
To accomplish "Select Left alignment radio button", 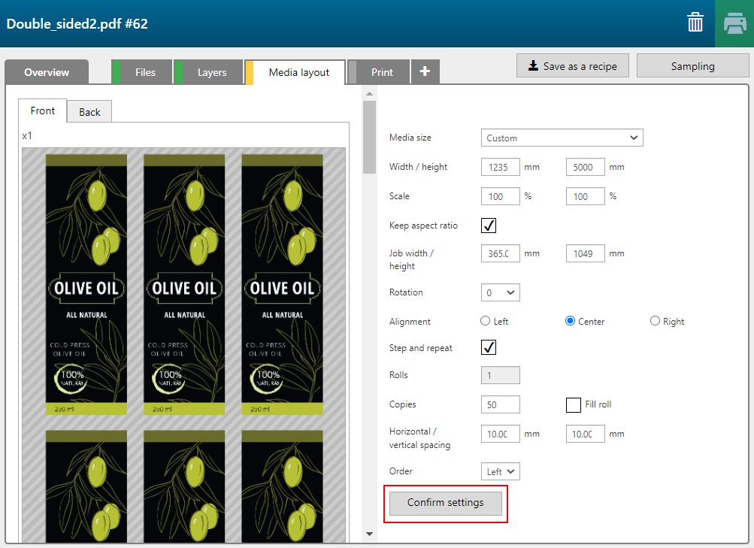I will [x=486, y=321].
